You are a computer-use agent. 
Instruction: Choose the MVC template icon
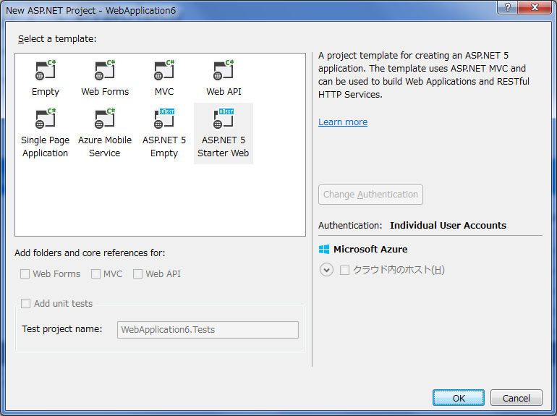(x=164, y=70)
